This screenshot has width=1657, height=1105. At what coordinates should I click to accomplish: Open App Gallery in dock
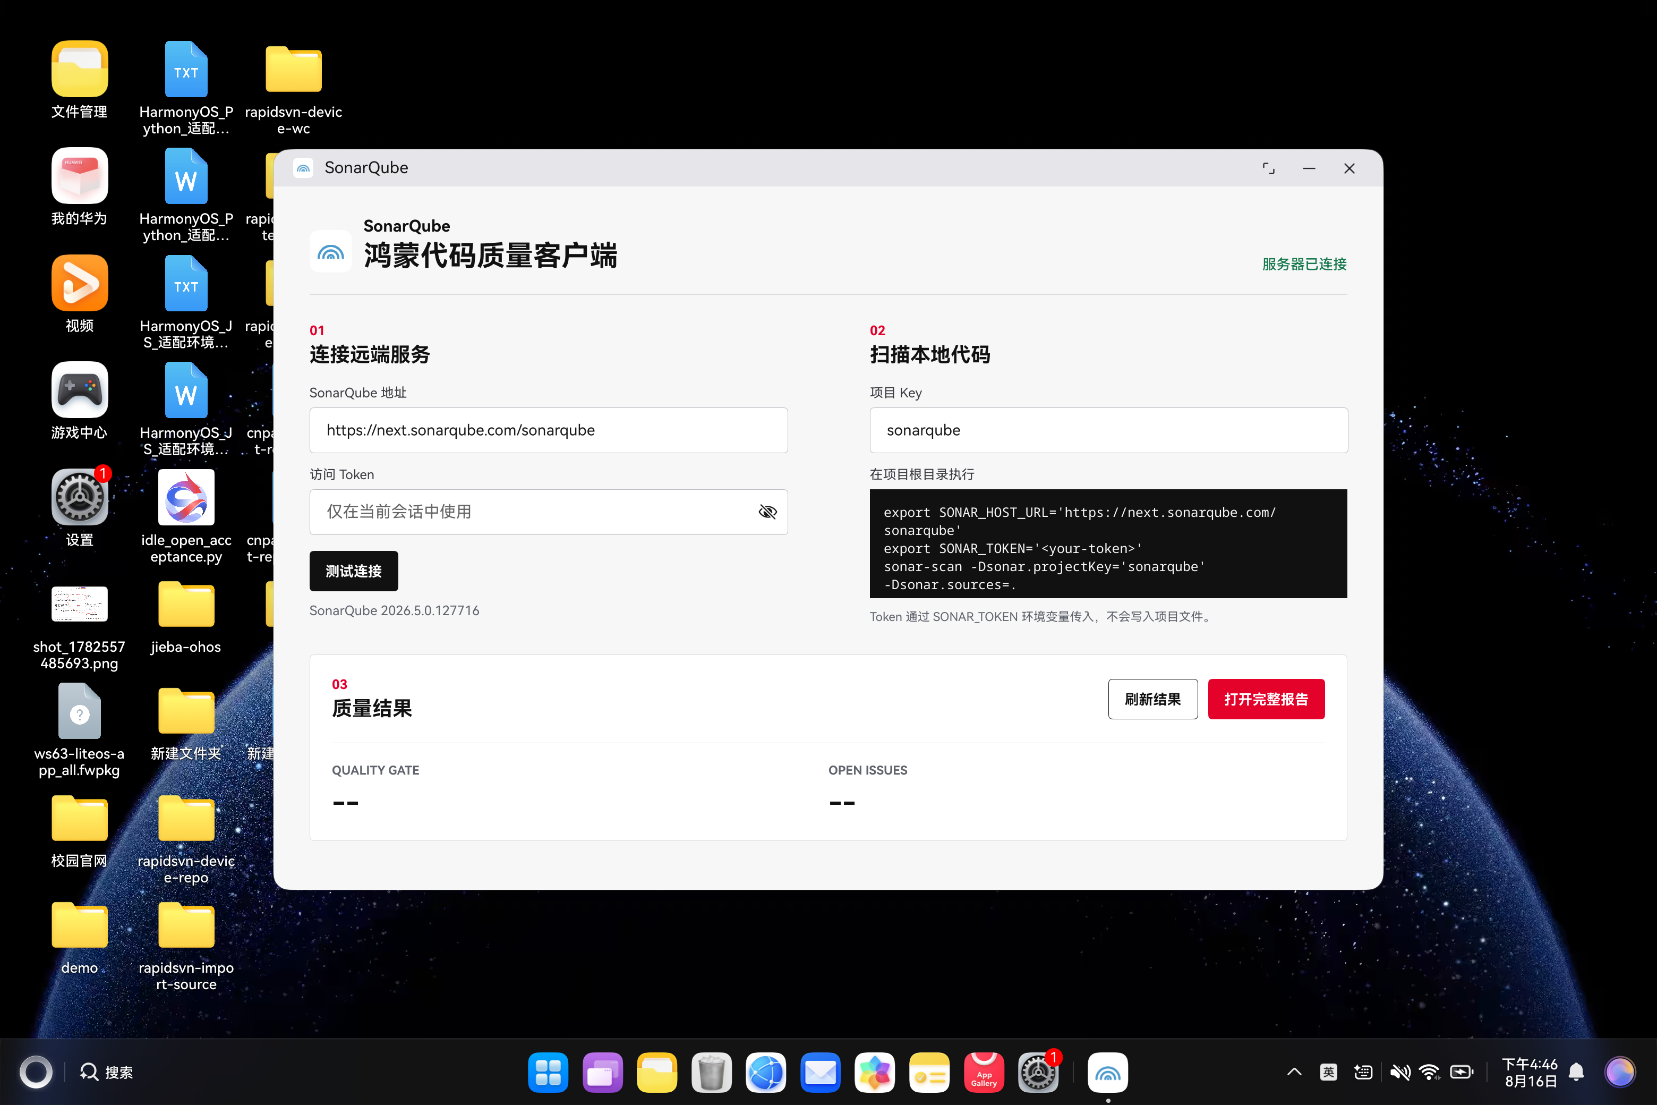pos(984,1073)
